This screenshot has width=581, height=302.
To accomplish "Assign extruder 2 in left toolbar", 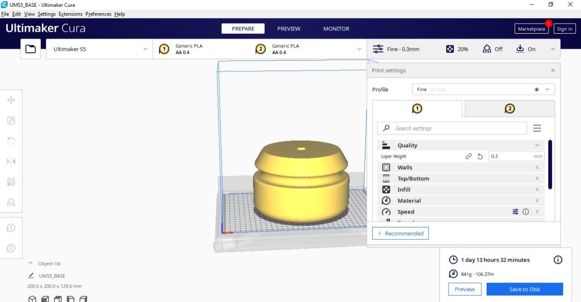I will click(11, 248).
